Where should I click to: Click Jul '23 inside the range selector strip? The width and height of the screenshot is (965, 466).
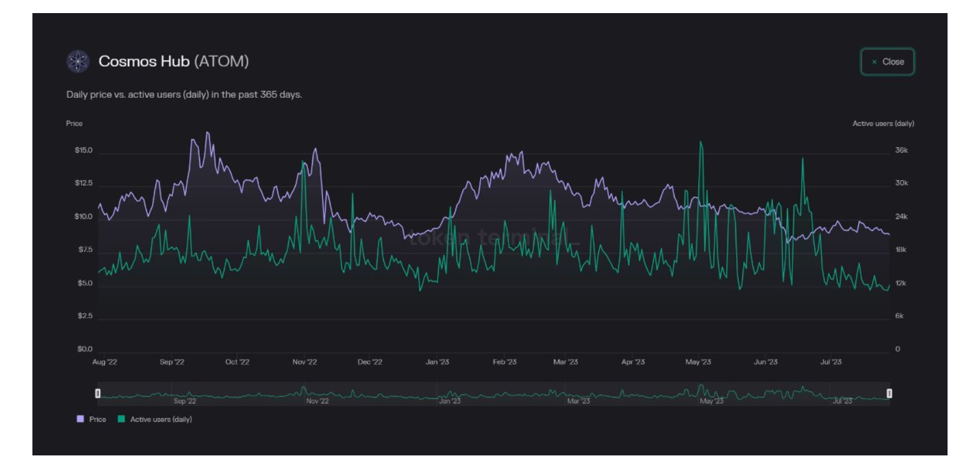[x=843, y=402]
